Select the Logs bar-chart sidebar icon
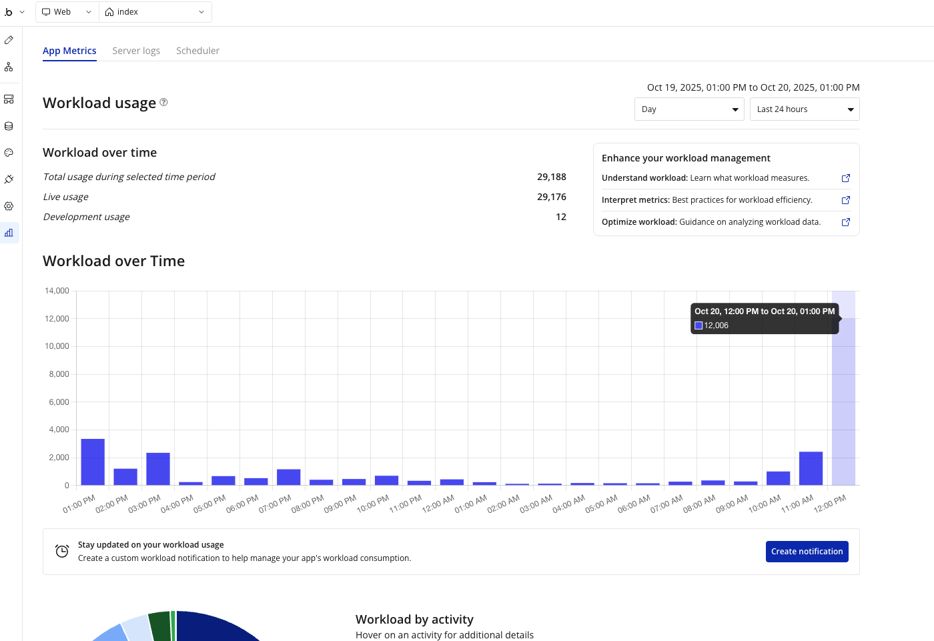The image size is (934, 641). [9, 233]
